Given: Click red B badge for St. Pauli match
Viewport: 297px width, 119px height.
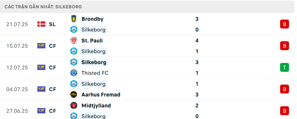Looking at the screenshot, I should (x=285, y=46).
